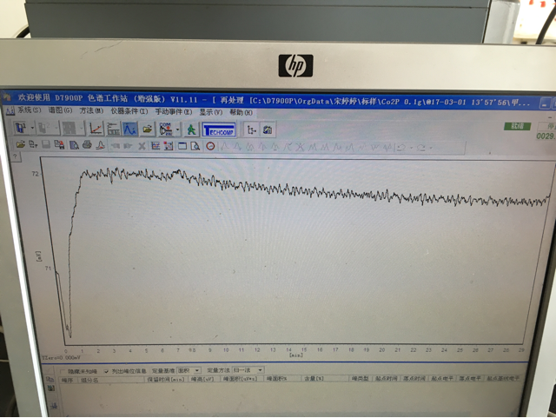556x418 pixels.
Task: Toggle the 列出峰位信息 checkbox
Action: point(106,371)
